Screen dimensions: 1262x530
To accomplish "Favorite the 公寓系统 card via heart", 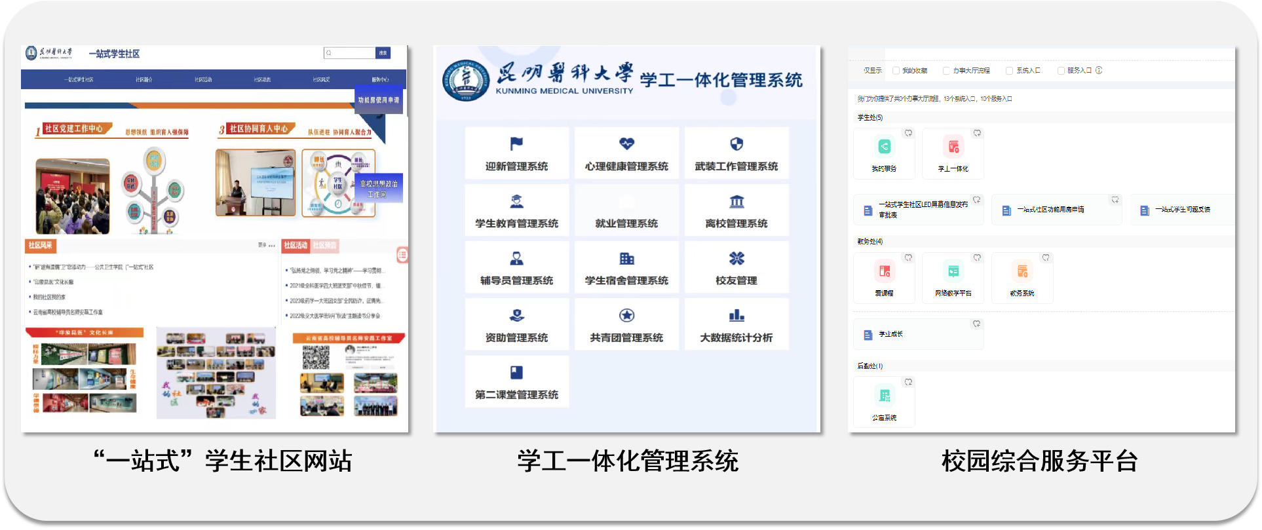I will [908, 382].
